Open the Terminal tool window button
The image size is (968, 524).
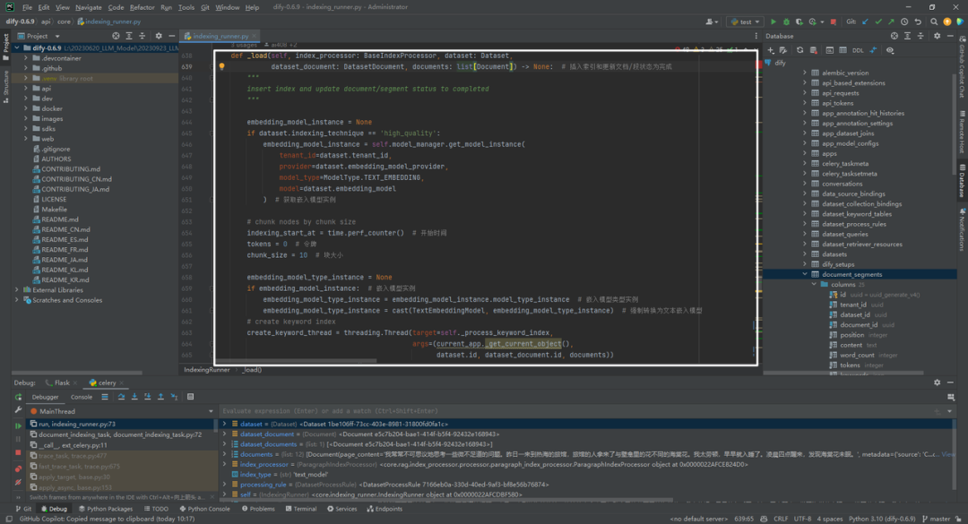[300, 509]
